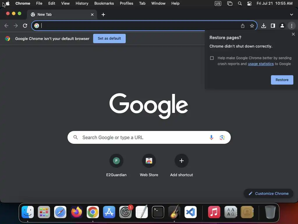Image resolution: width=298 pixels, height=224 pixels.
Task: Select the New Tab tab
Action: tap(62, 15)
